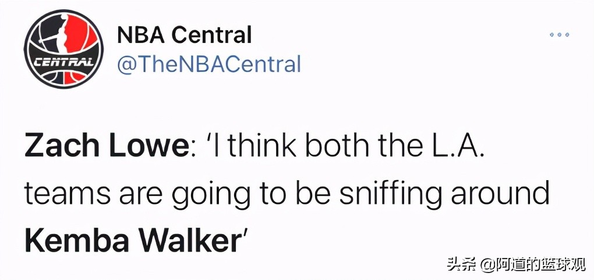
Task: Click the CENTRAL banner on the logo
Action: click(x=65, y=62)
